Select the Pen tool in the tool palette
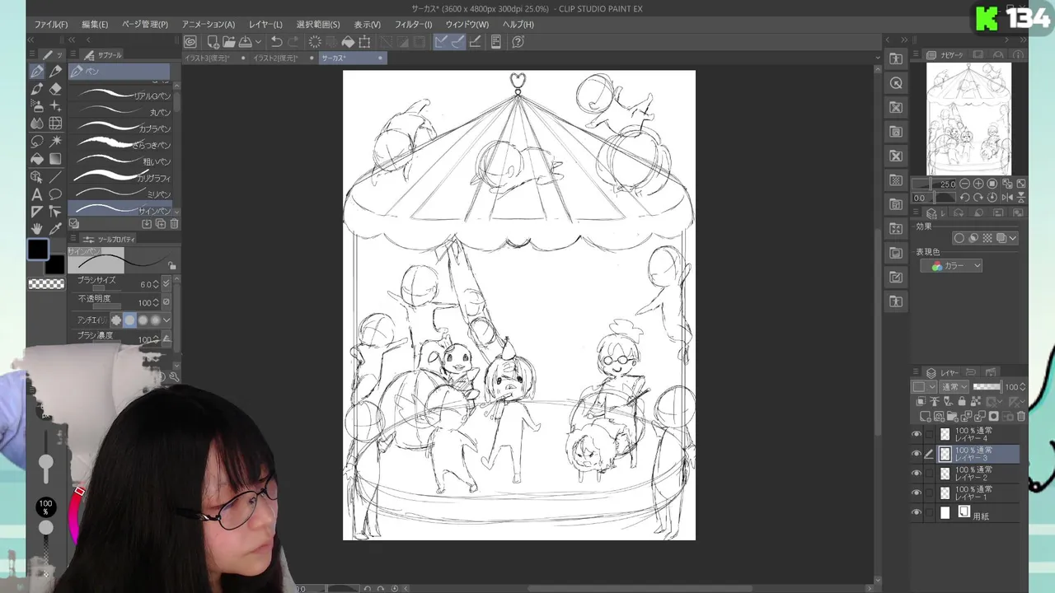Image resolution: width=1055 pixels, height=593 pixels. [x=37, y=72]
